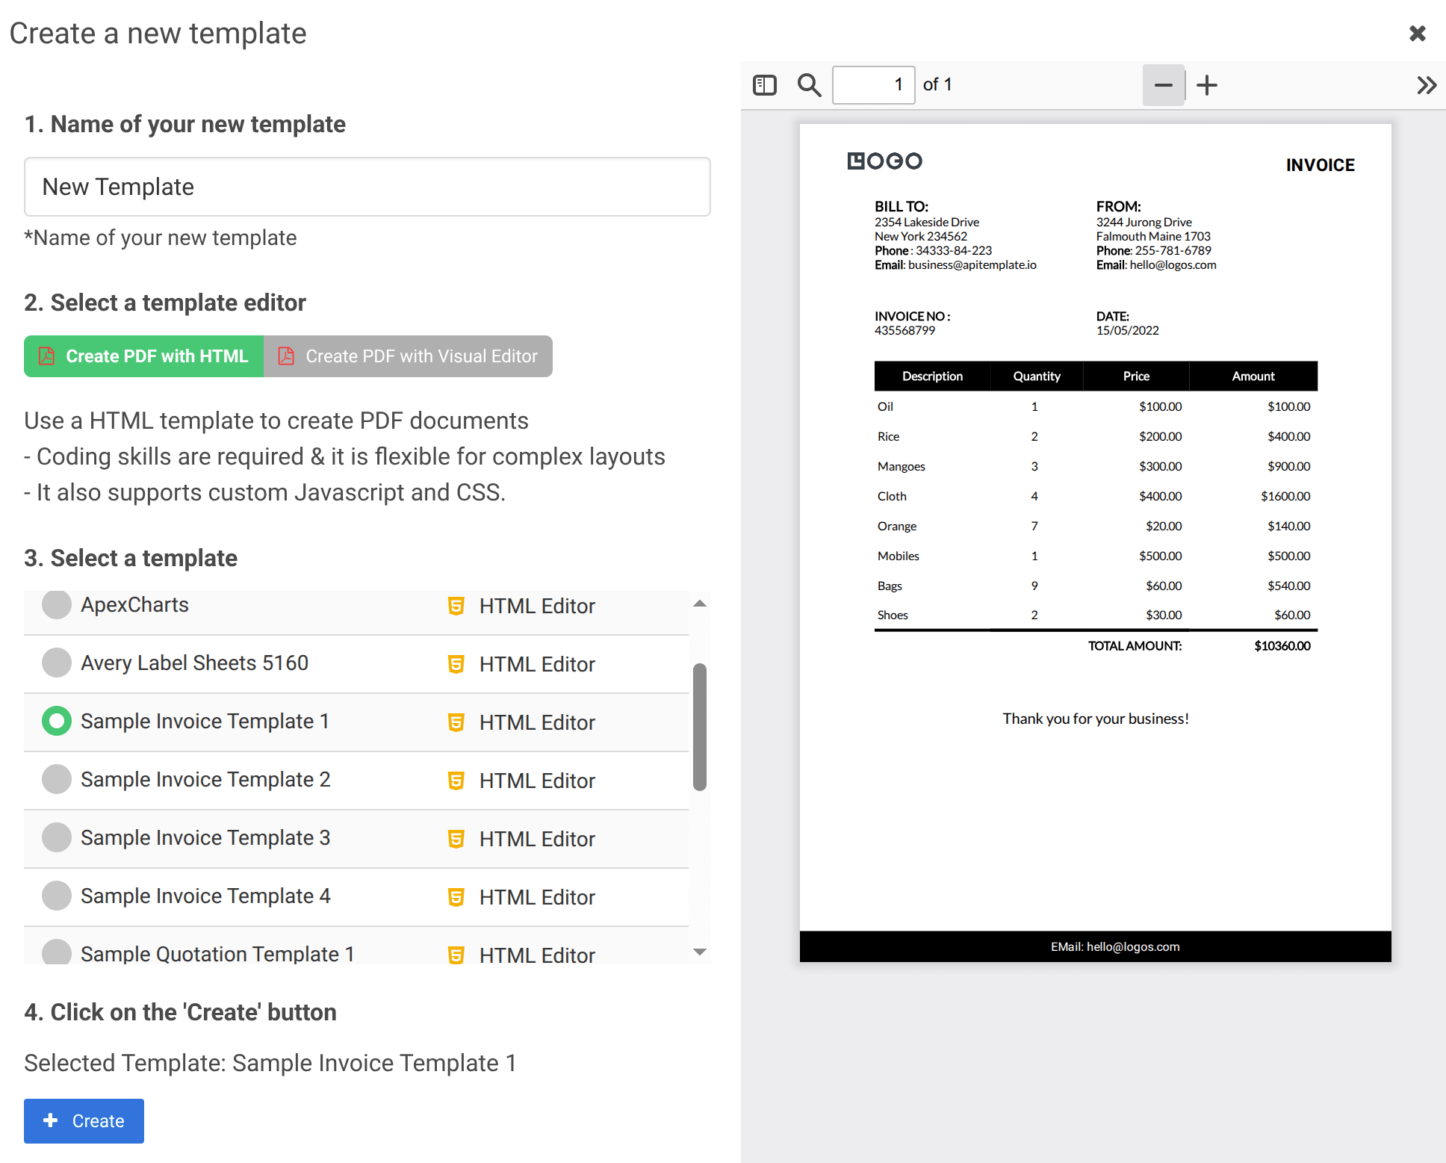Click the template name input field
The height and width of the screenshot is (1163, 1446).
(x=367, y=187)
